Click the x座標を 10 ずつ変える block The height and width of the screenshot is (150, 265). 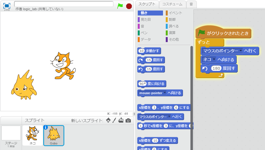pos(157,140)
